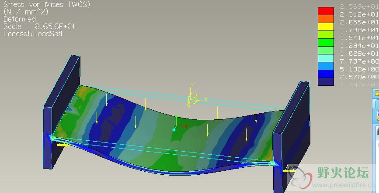The image size is (379, 193).
Task: Click the faded minimum value 1.387e-03
Action: tap(359, 85)
